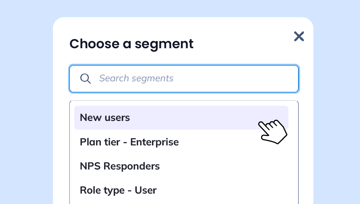Focus the Search segments input field
The width and height of the screenshot is (360, 204).
184,79
